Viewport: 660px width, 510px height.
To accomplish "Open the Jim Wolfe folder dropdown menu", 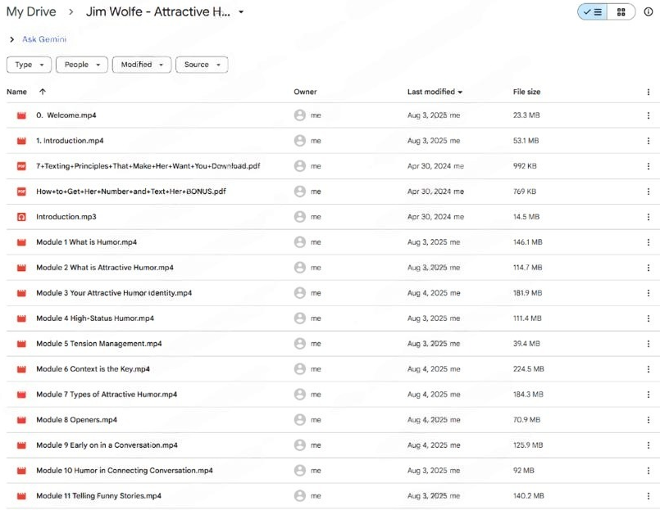I will tap(241, 12).
